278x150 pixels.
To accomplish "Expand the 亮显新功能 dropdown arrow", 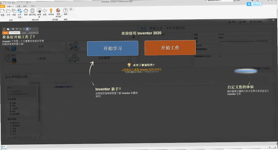I will [62, 15].
